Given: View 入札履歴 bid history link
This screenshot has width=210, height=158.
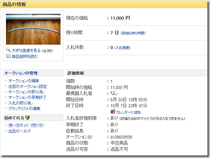Looking at the screenshot, I should tap(122, 48).
